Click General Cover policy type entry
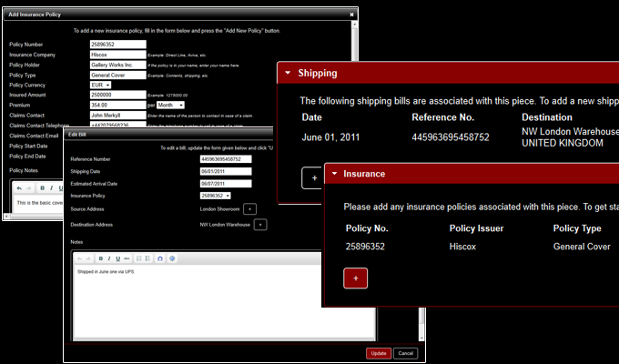This screenshot has width=619, height=364. click(x=582, y=247)
